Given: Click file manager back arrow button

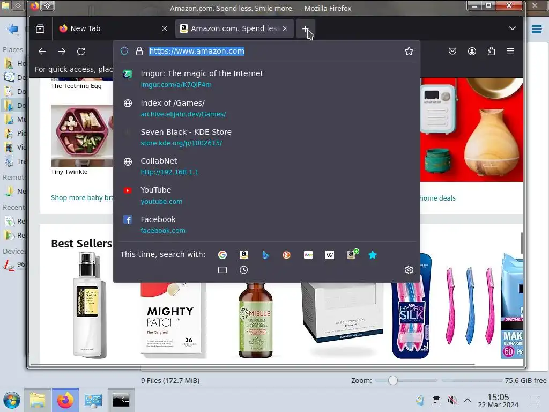Looking at the screenshot, I should (x=13, y=29).
